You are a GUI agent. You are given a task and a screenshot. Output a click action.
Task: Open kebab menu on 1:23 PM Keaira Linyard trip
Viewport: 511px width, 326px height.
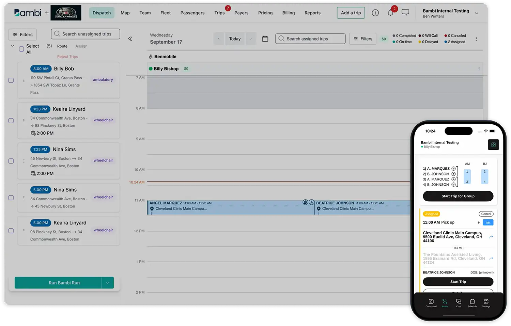24,121
